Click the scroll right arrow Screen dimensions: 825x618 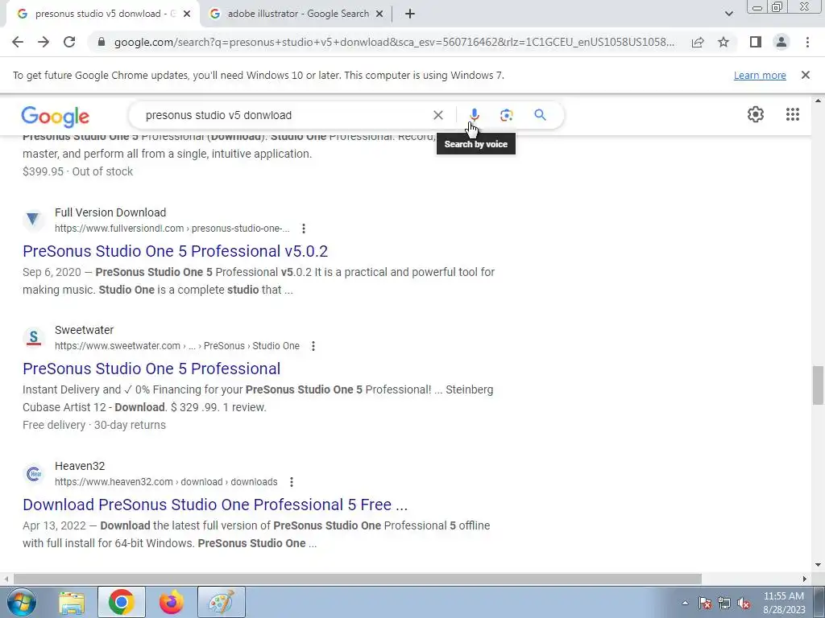(804, 579)
